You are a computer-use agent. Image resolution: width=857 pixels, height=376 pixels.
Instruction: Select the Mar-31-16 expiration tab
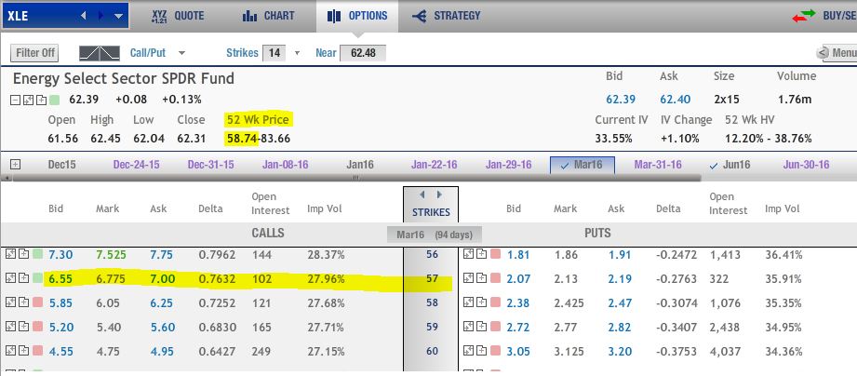pyautogui.click(x=658, y=165)
